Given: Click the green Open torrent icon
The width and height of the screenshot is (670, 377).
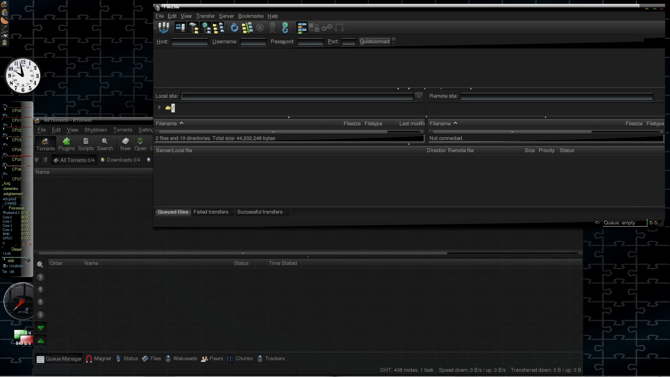Looking at the screenshot, I should click(140, 141).
